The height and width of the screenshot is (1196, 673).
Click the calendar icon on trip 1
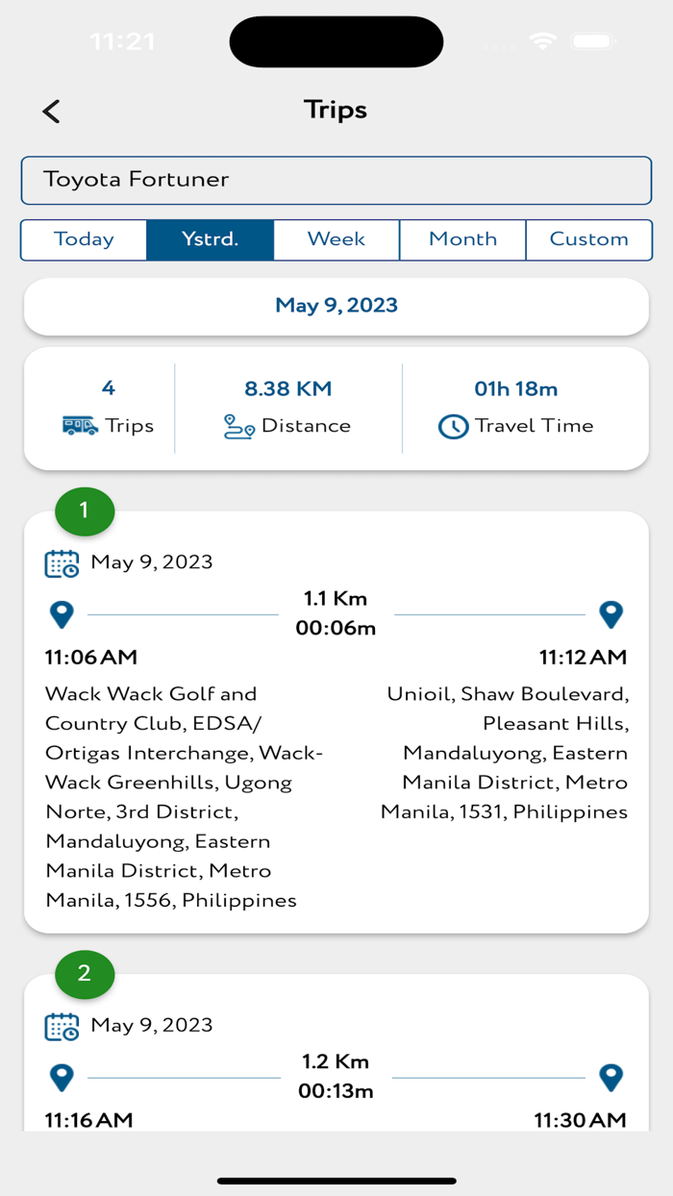point(62,562)
